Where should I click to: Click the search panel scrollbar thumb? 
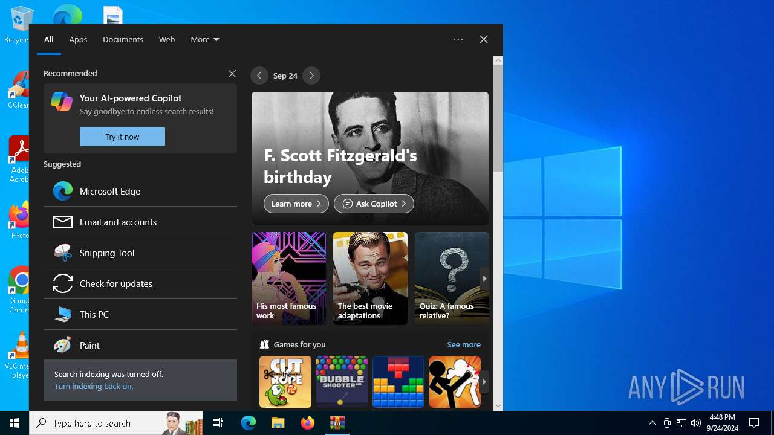[498, 118]
